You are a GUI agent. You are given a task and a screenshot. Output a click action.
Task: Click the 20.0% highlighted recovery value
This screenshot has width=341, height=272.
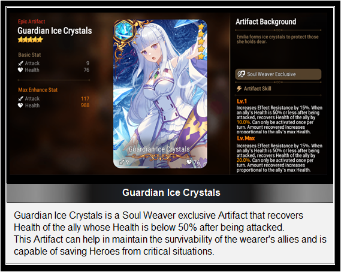[x=243, y=161]
